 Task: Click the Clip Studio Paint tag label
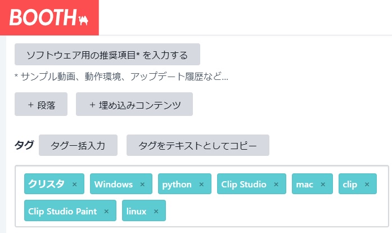(62, 211)
